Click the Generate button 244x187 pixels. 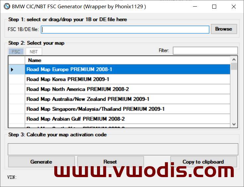[41, 162]
